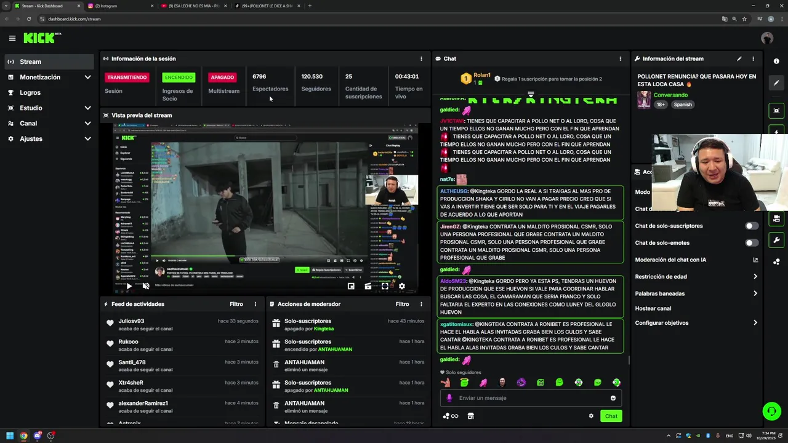Click the purple microphone icon in chat input
This screenshot has width=788, height=443.
pyautogui.click(x=449, y=398)
